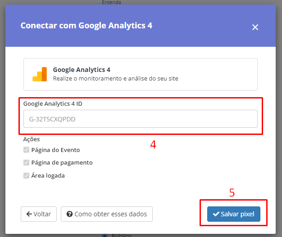Click the Realize o monitoramento description text
282x237 pixels.
coord(116,78)
